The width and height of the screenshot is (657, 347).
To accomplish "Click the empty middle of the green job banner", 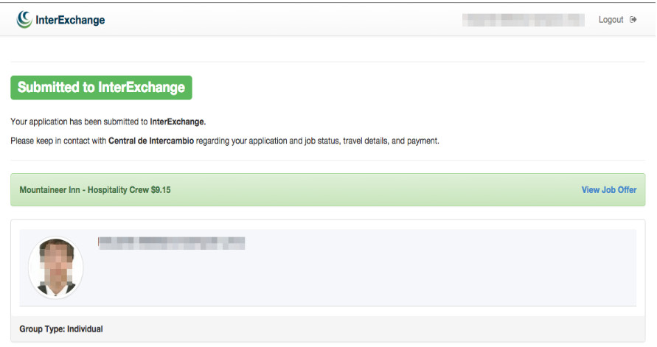I will 376,190.
